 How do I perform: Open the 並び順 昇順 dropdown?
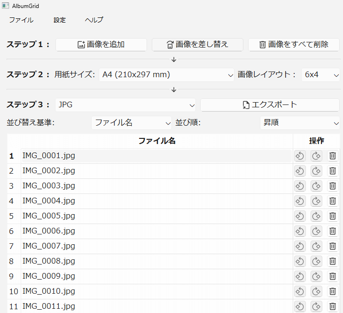point(300,122)
